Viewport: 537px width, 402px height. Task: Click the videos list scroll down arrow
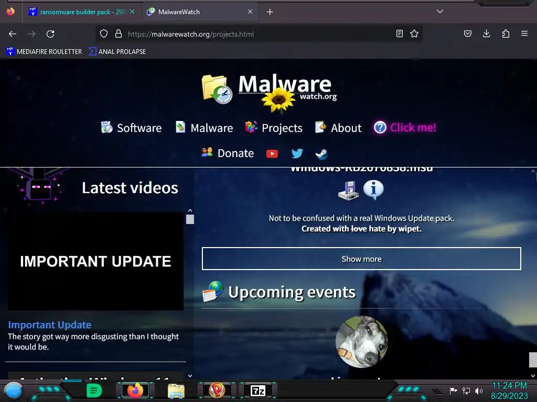click(x=190, y=375)
